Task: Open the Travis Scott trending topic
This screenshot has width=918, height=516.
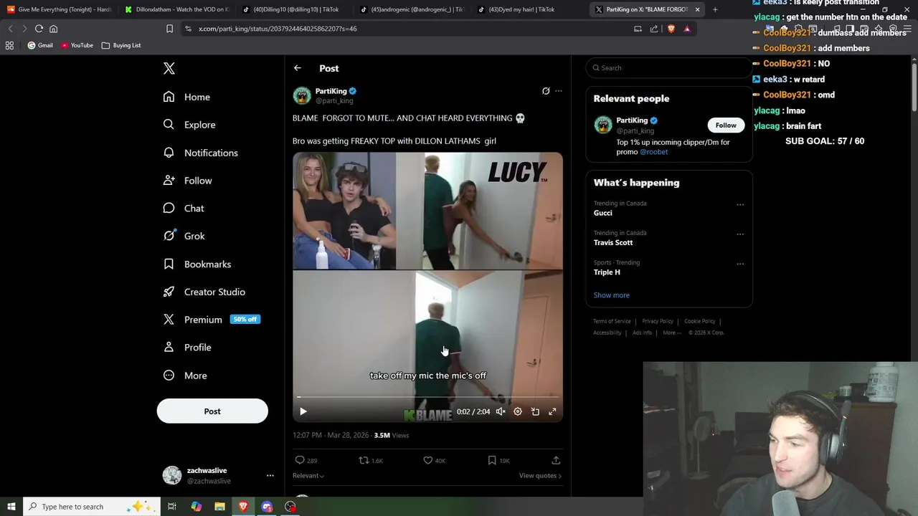Action: click(613, 242)
